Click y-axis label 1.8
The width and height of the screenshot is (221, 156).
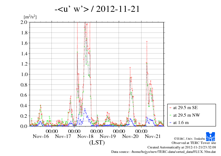tap(24, 33)
